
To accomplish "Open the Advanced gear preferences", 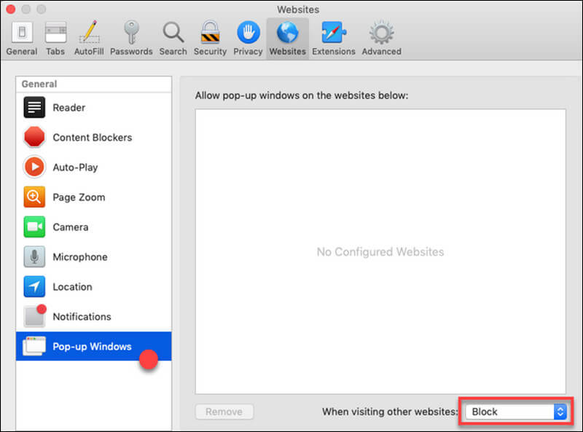I will click(381, 38).
